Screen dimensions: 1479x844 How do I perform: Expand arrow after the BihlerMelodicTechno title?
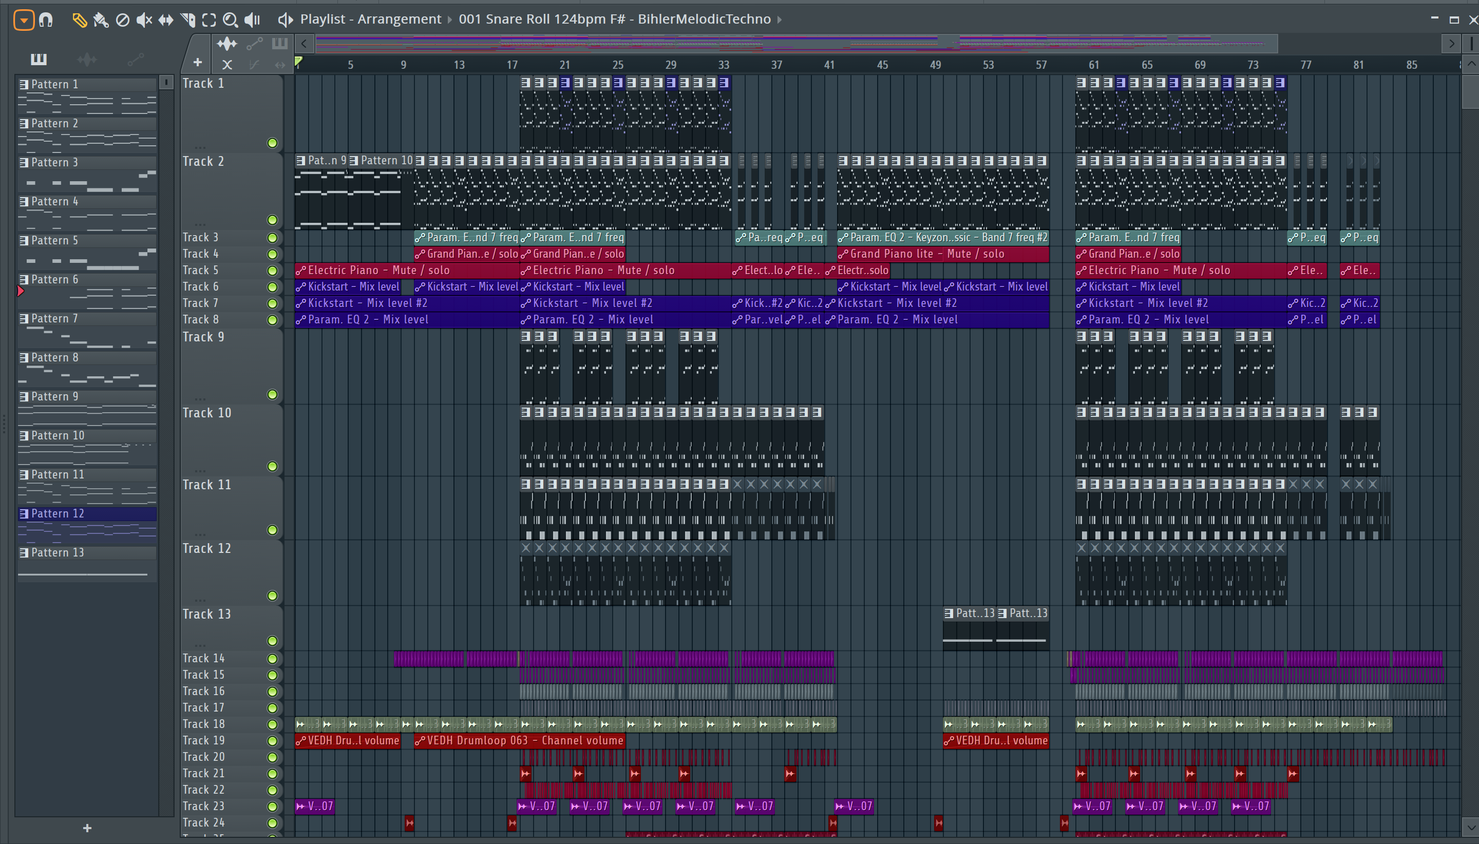(x=780, y=20)
